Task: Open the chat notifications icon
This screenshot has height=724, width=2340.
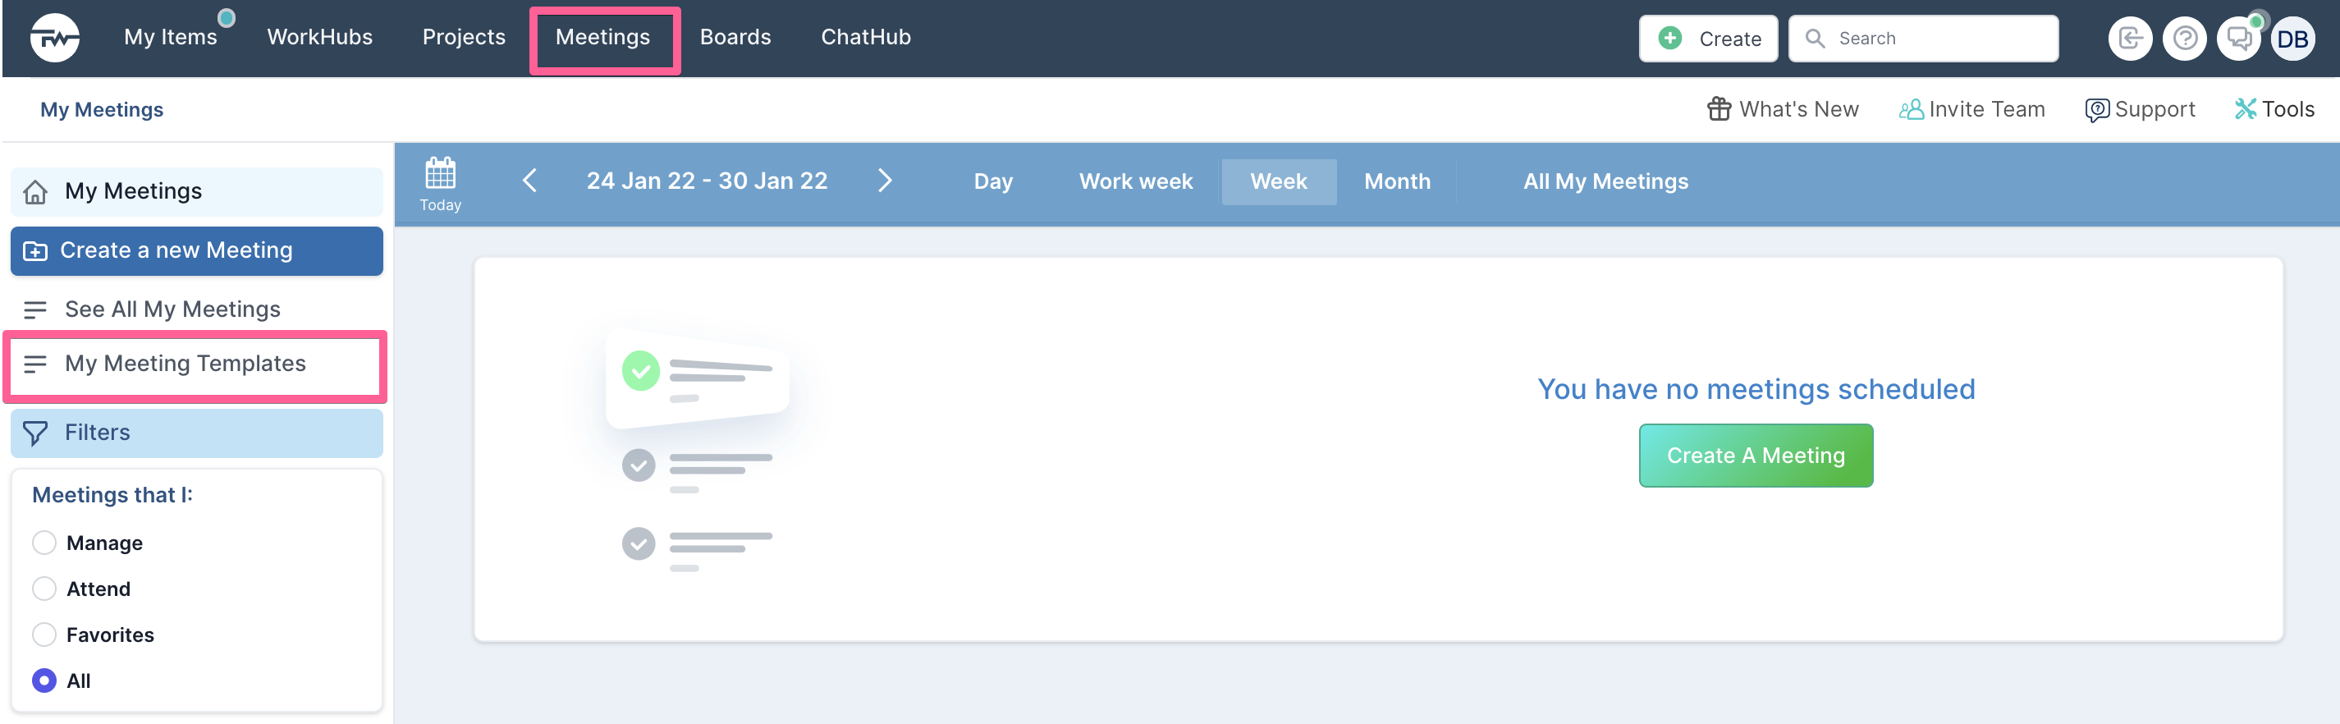Action: (2238, 38)
